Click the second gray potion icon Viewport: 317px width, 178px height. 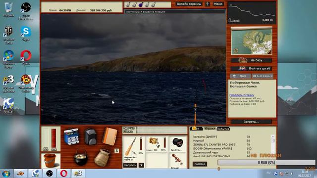coord(134,4)
